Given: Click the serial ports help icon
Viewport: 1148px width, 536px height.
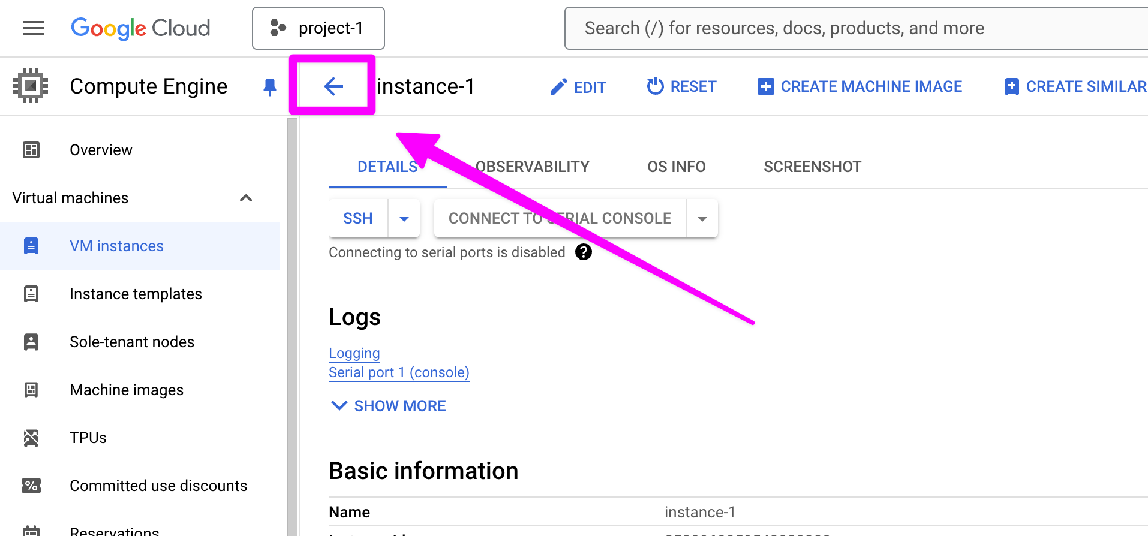Looking at the screenshot, I should click(x=584, y=252).
